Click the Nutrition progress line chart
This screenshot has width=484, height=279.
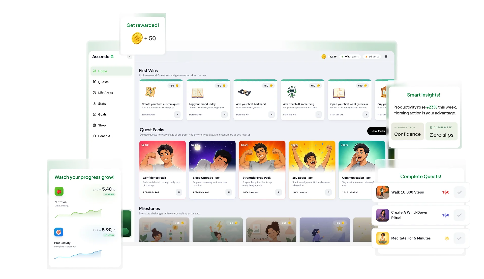(x=78, y=213)
